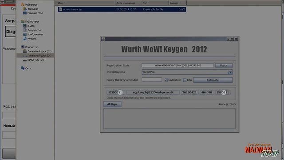Click the Paste button
The image size is (284, 160).
(x=224, y=65)
